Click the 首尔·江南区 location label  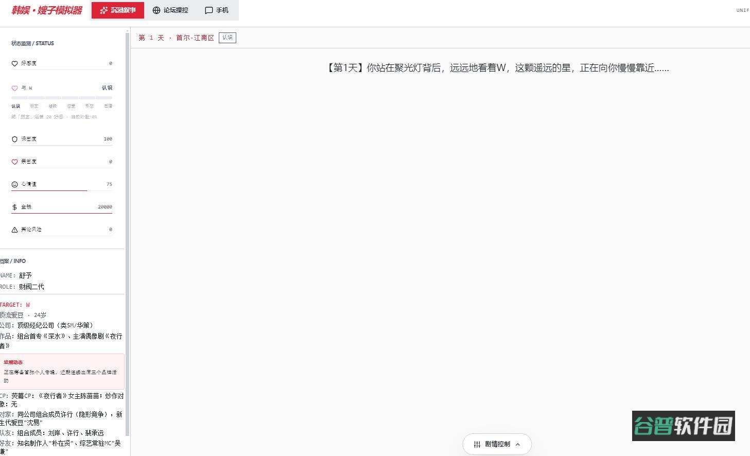click(195, 38)
